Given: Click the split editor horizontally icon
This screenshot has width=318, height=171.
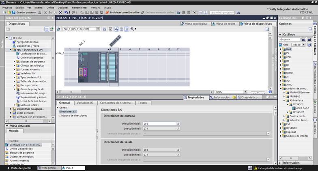Looking at the screenshot, I should point(200,12).
